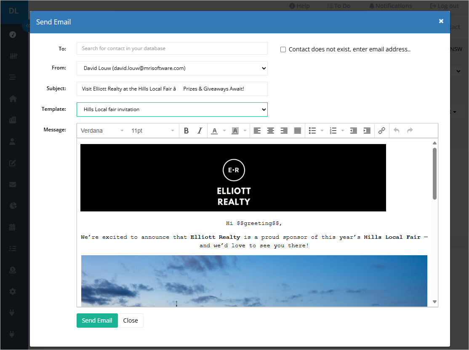Insert a numbered list
Image resolution: width=469 pixels, height=350 pixels.
point(333,131)
